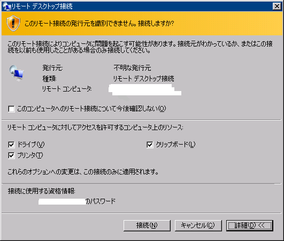Click the remote computer monitor icon
This screenshot has width=284, height=241.
[17, 73]
